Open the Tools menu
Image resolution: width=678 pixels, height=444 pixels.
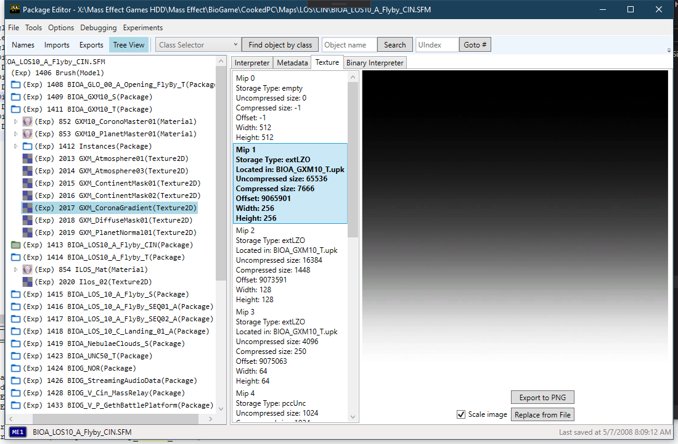(x=33, y=28)
